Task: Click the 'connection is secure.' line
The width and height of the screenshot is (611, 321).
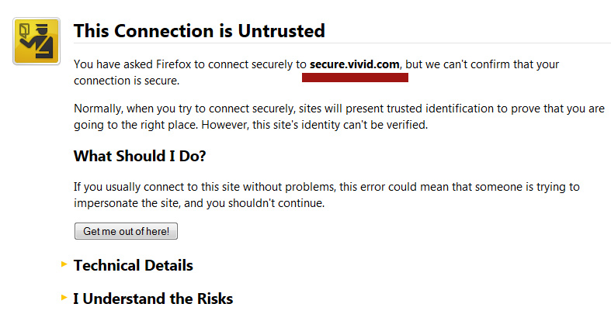Action: (x=127, y=81)
